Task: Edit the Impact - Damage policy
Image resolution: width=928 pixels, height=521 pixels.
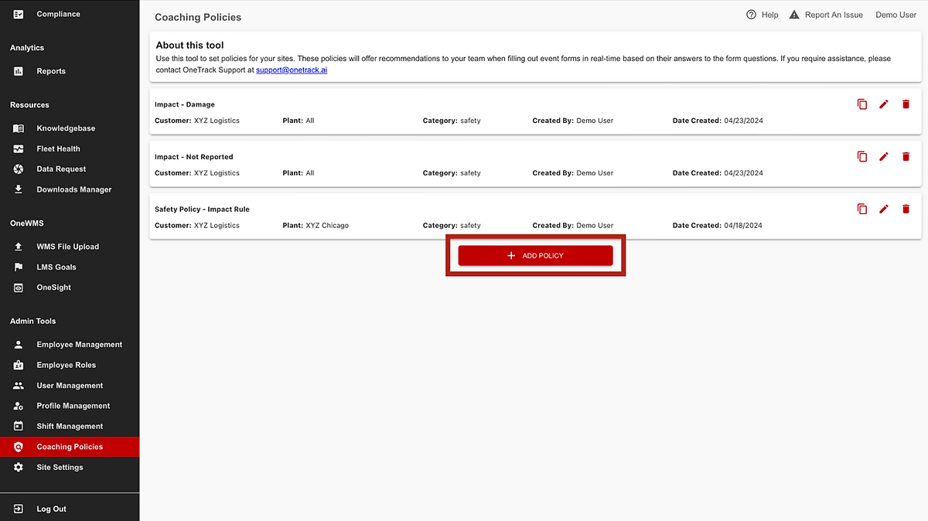Action: tap(884, 104)
